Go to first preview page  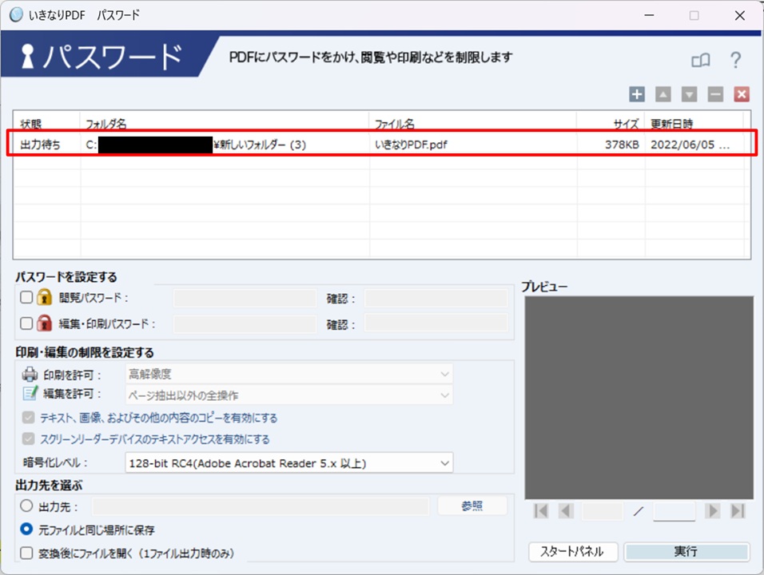[541, 511]
